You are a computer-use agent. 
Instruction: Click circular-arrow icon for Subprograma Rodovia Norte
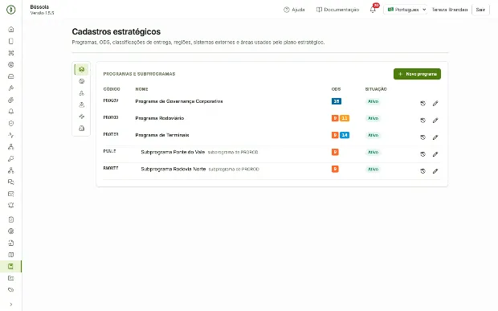[422, 171]
